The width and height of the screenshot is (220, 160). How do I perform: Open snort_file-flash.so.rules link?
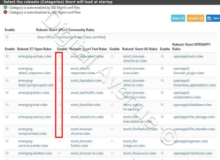pos(140,129)
